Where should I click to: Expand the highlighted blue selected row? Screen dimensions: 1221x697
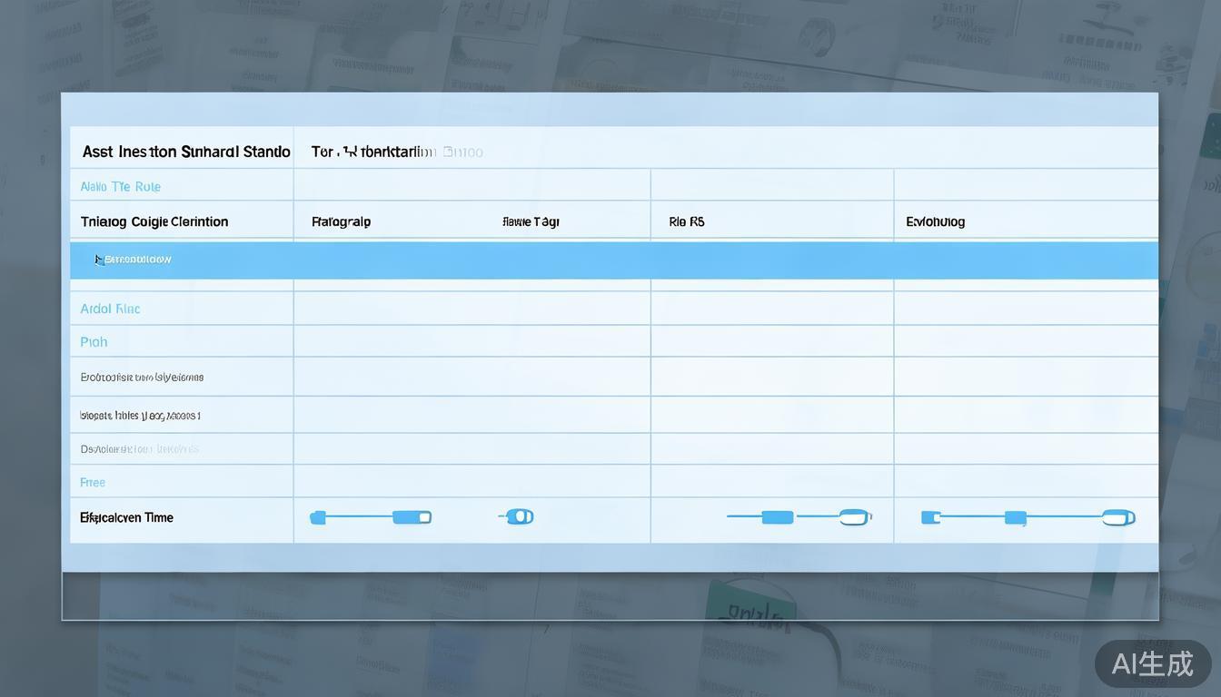pyautogui.click(x=614, y=260)
